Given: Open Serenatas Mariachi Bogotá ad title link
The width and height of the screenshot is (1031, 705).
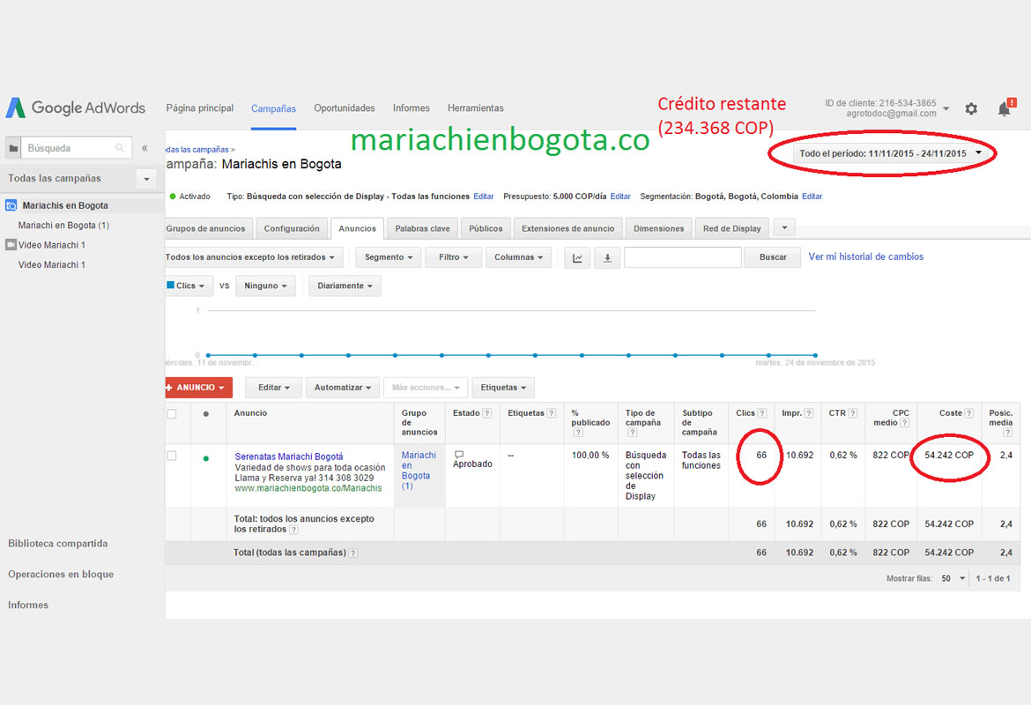Looking at the screenshot, I should click(289, 456).
